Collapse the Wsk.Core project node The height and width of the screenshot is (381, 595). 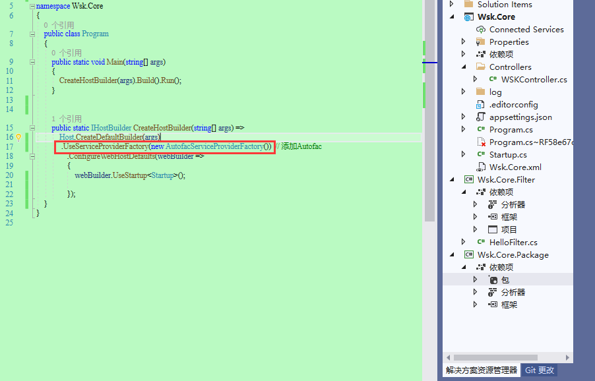point(452,17)
